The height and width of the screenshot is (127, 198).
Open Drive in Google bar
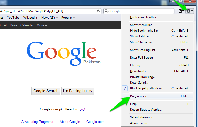14,25
